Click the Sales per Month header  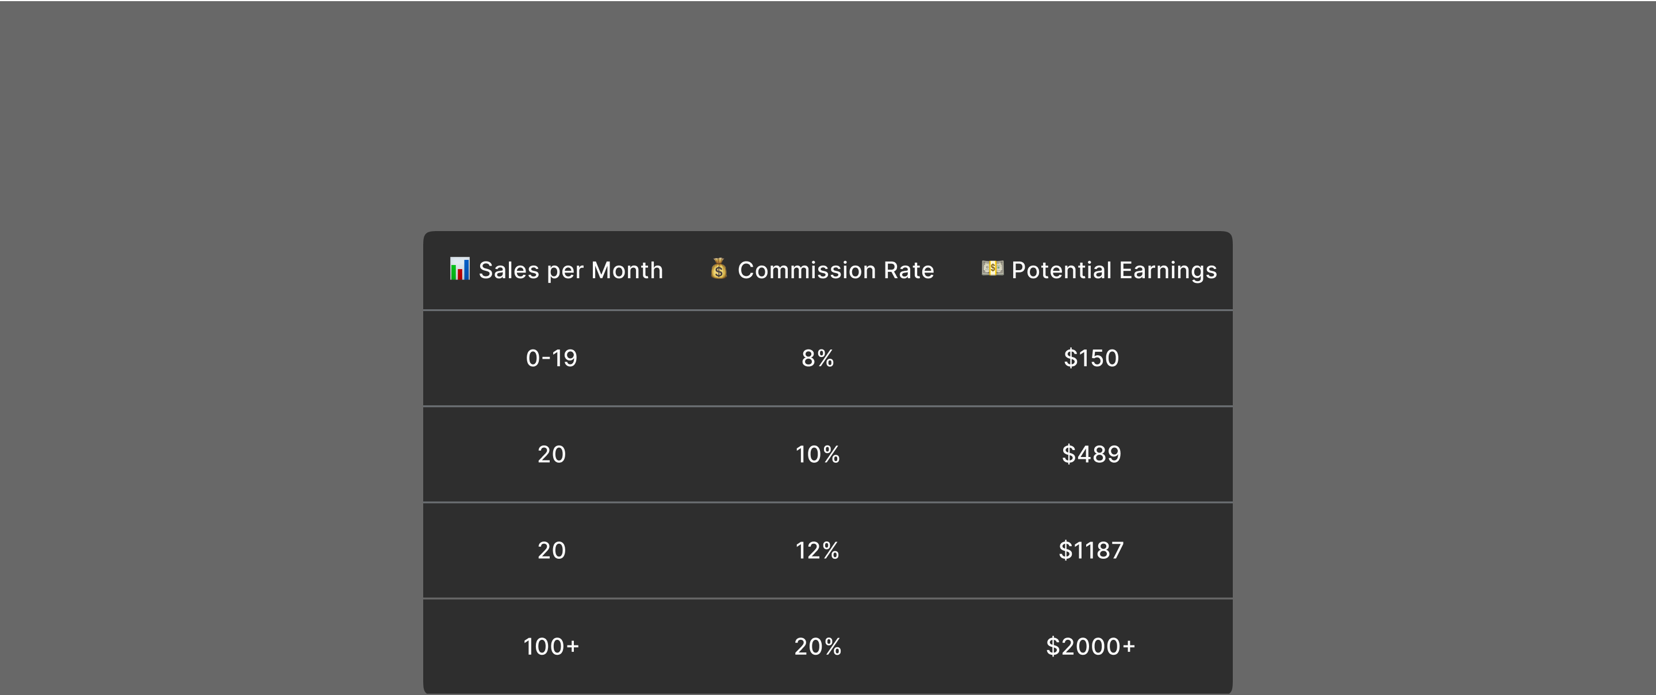(570, 271)
